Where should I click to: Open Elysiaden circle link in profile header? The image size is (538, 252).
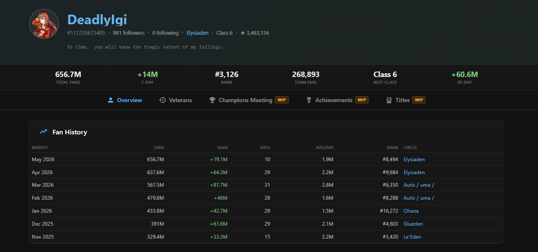point(197,33)
